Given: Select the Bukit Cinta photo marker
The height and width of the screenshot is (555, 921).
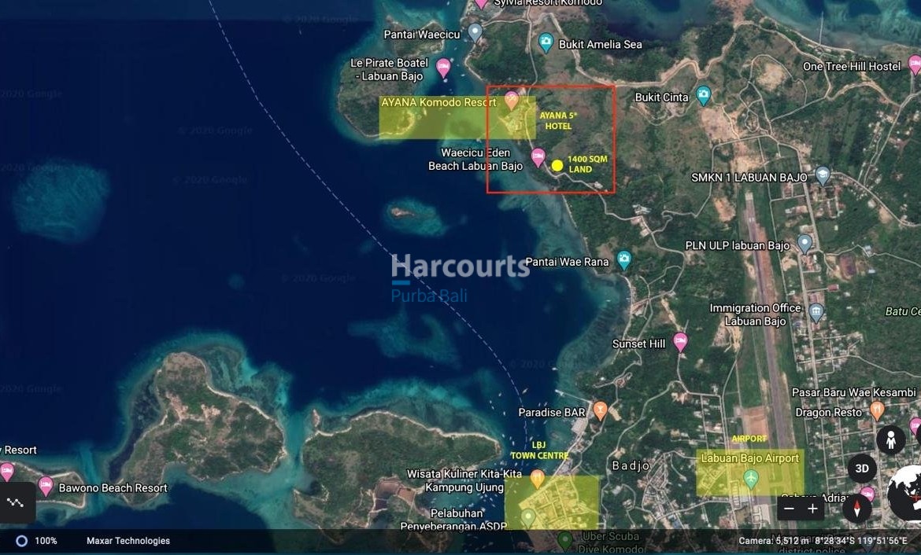Looking at the screenshot, I should pos(703,96).
